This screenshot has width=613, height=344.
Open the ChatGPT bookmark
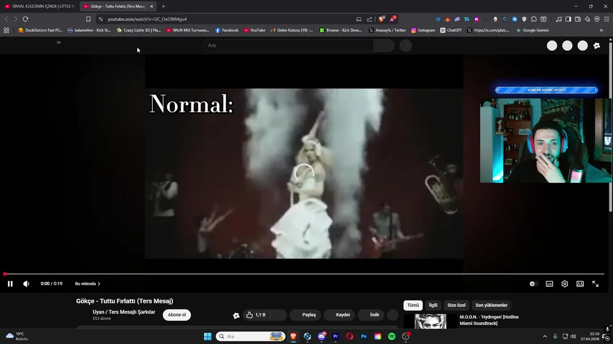coord(451,30)
